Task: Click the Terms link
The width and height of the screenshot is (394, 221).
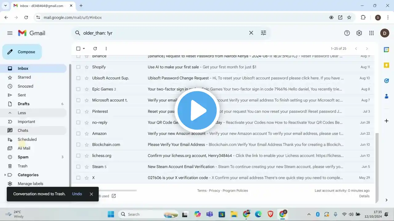Action: [202, 191]
